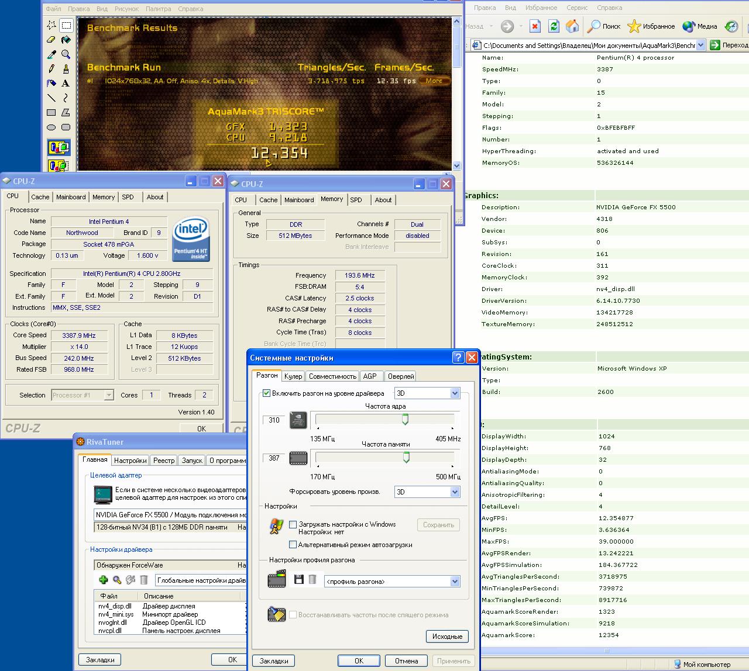Go to browser Home page icon
The width and height of the screenshot is (749, 671).
(572, 26)
